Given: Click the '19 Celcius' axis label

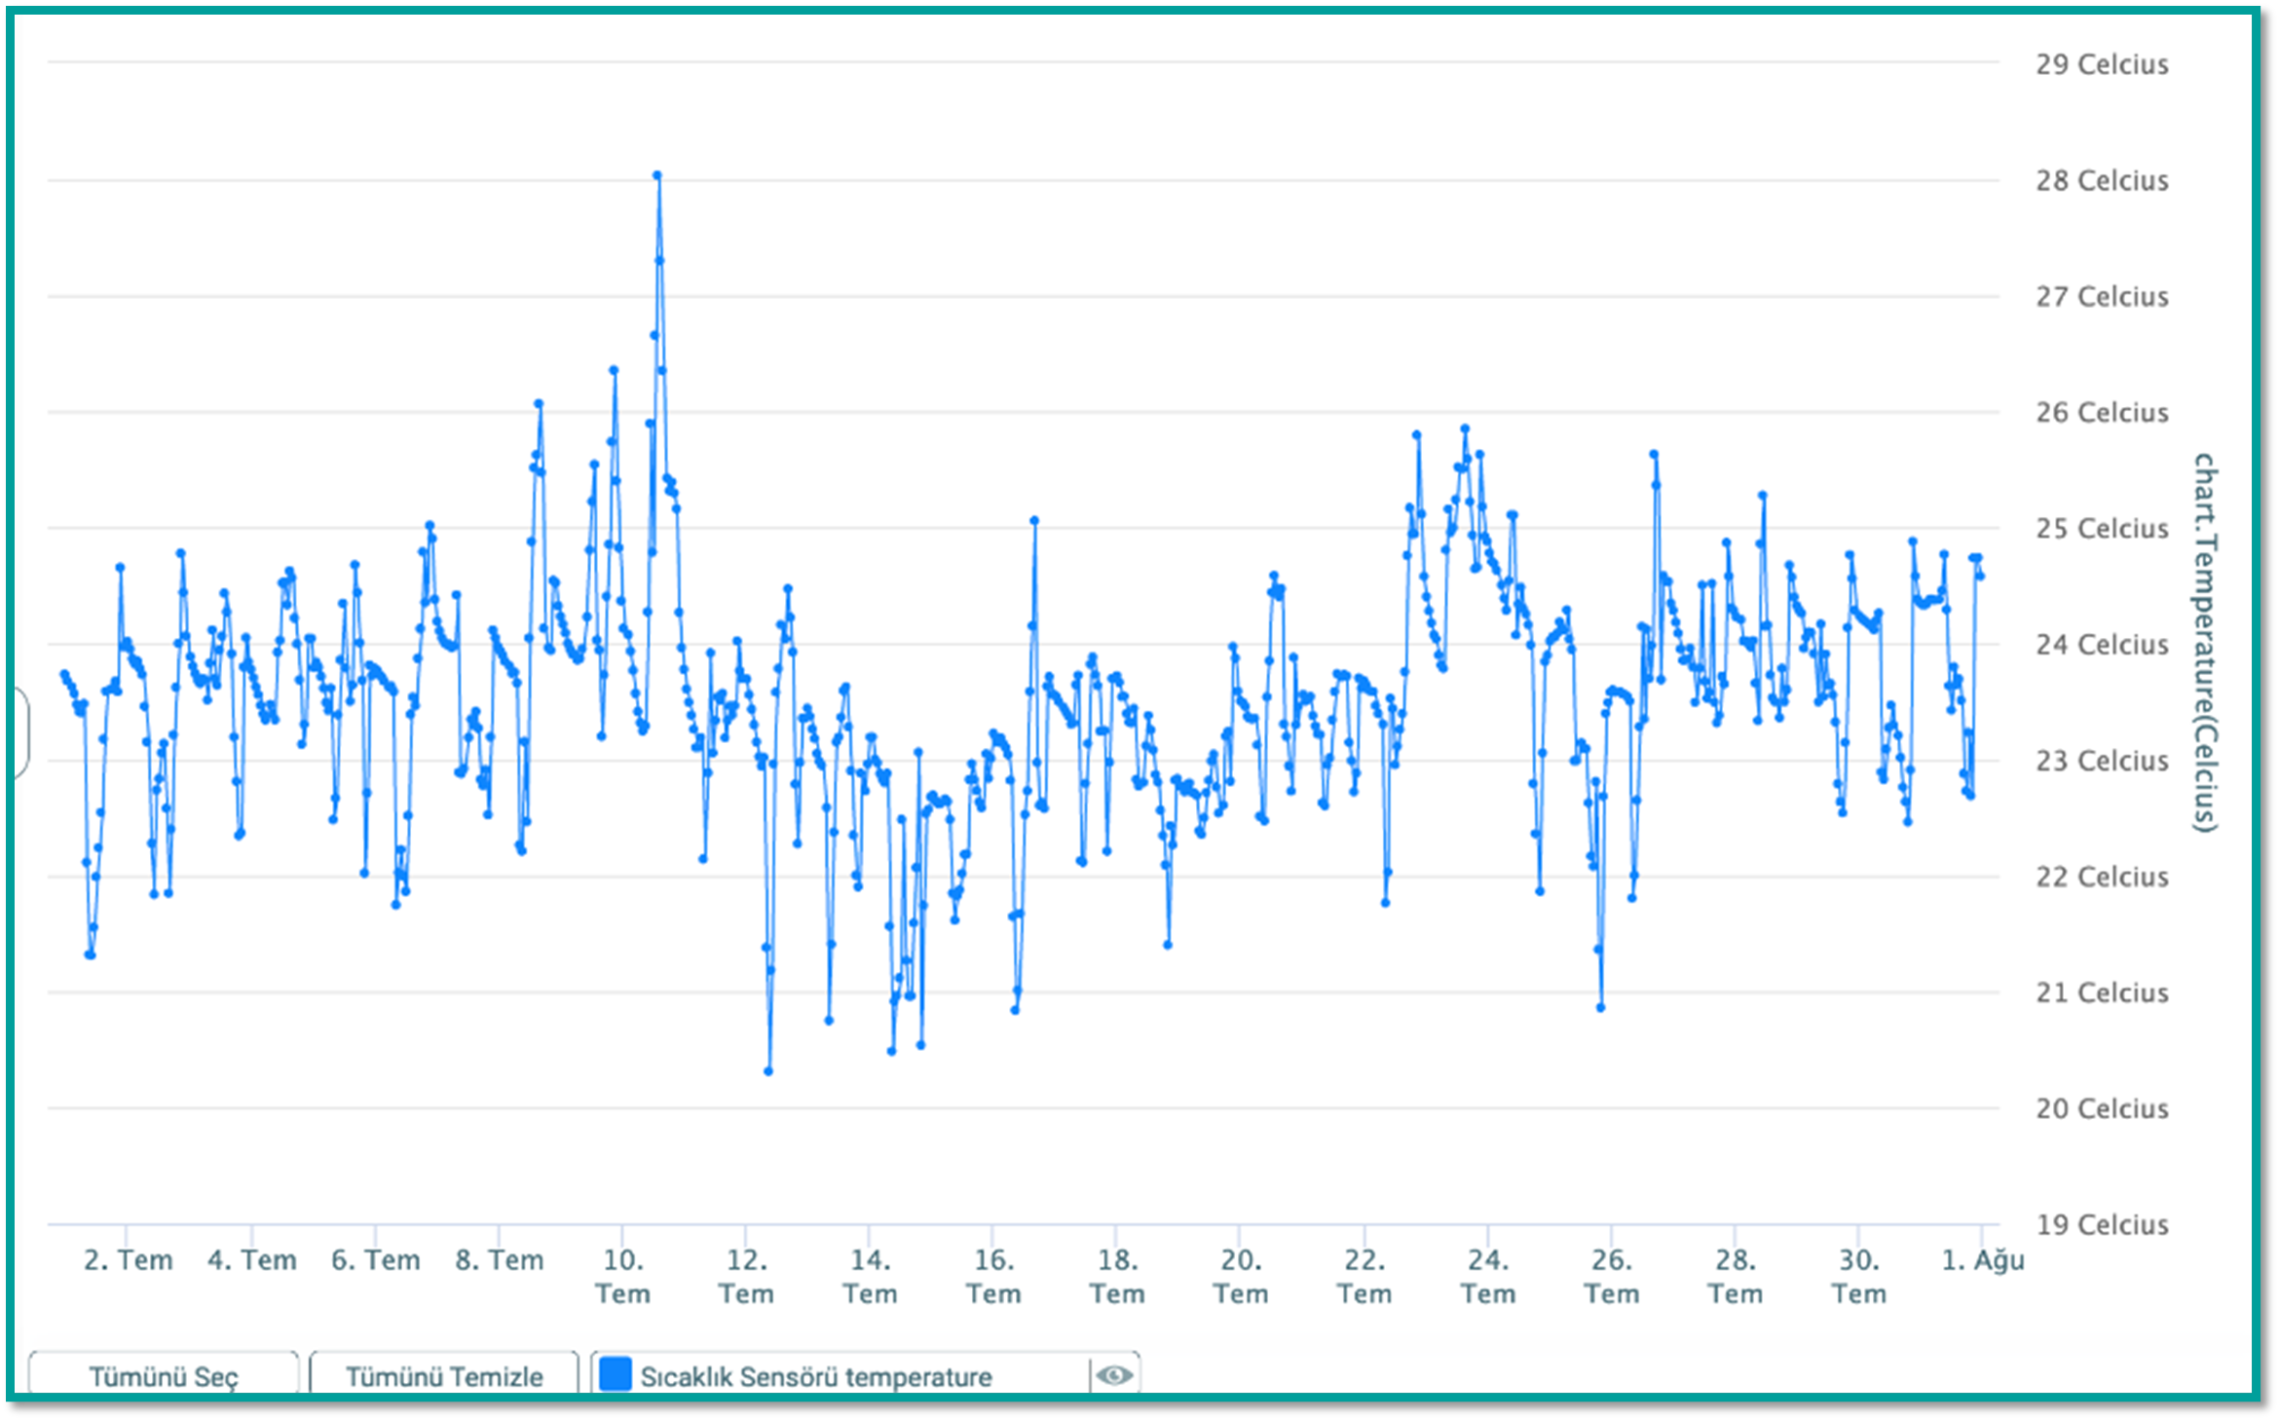Looking at the screenshot, I should point(2102,1224).
